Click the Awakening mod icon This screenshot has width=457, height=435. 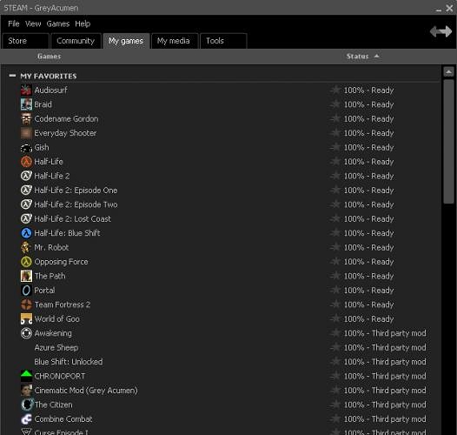pyautogui.click(x=26, y=333)
